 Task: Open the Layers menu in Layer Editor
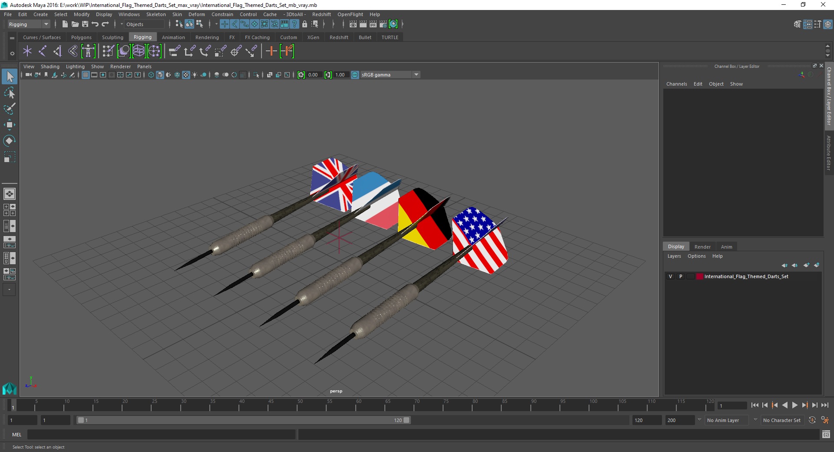point(674,256)
